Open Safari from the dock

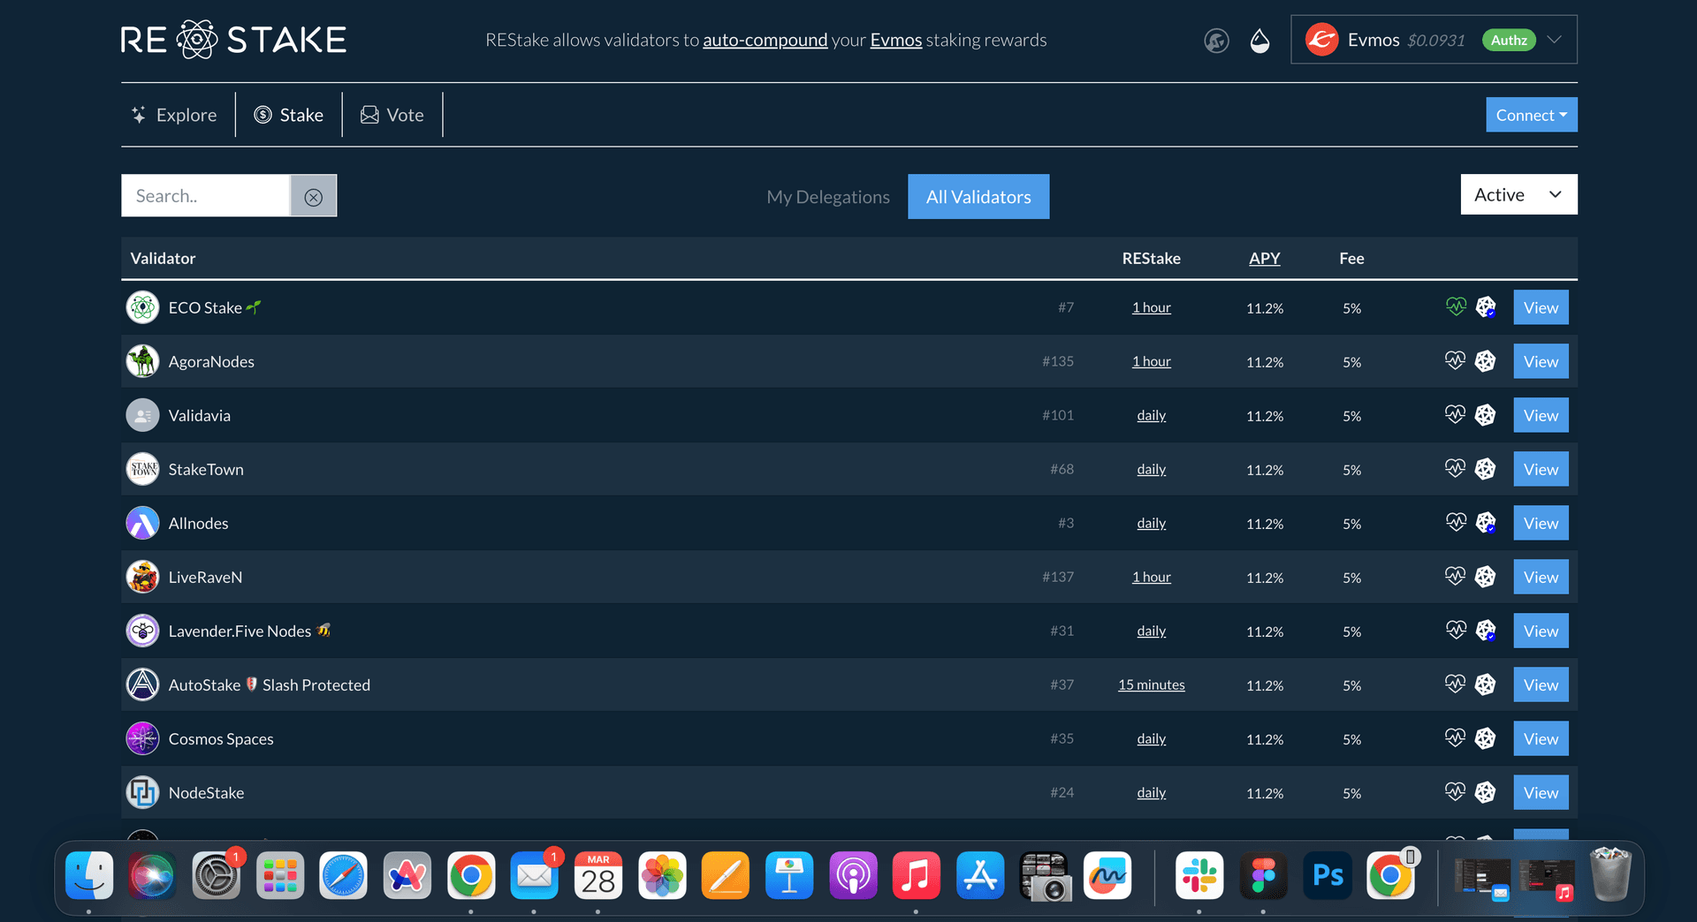pyautogui.click(x=343, y=876)
